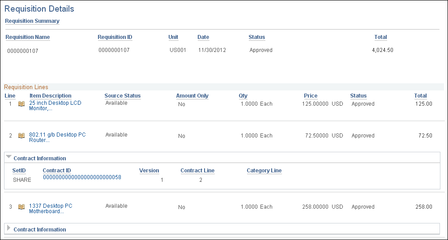Click Requisition ID column header
This screenshot has width=448, height=240.
(x=115, y=37)
